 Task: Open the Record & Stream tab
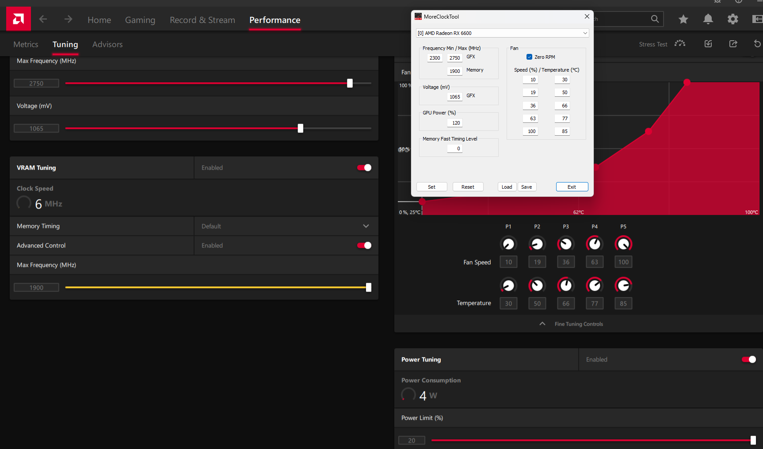[202, 20]
